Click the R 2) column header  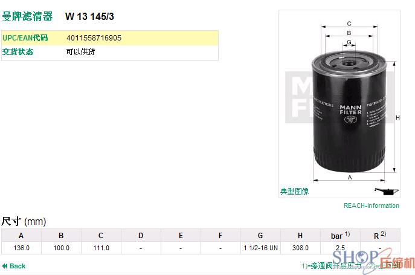point(380,236)
